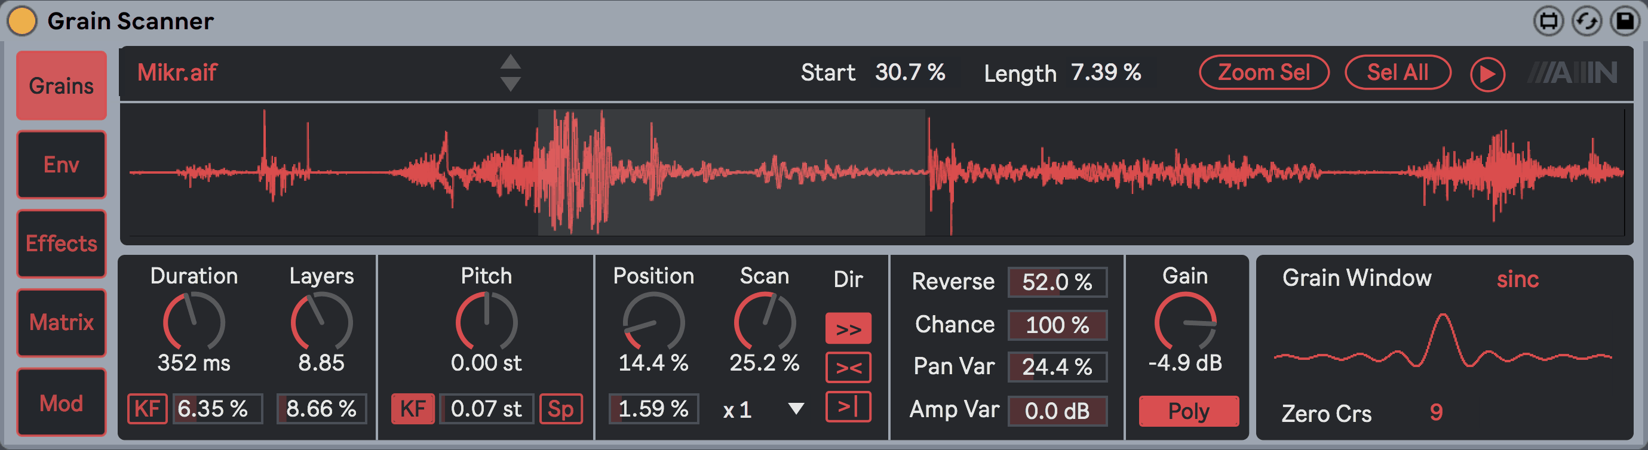Click the sample file up arrow
Image resolution: width=1648 pixels, height=450 pixels.
(510, 62)
